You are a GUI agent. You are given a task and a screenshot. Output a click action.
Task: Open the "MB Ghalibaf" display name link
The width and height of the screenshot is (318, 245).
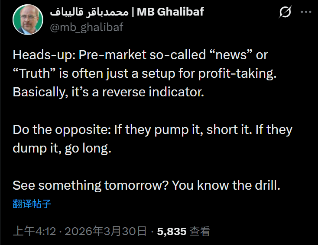[x=170, y=12]
